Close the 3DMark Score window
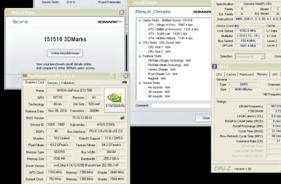This screenshot has width=281, height=184. pos(121,12)
